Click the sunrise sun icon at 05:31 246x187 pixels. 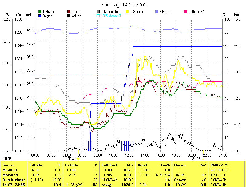click(78, 159)
